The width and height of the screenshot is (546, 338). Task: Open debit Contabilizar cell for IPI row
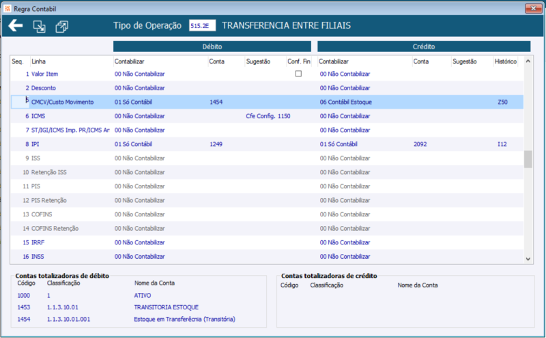coord(160,144)
